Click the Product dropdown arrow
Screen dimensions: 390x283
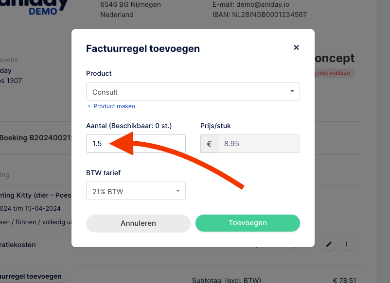coord(292,91)
